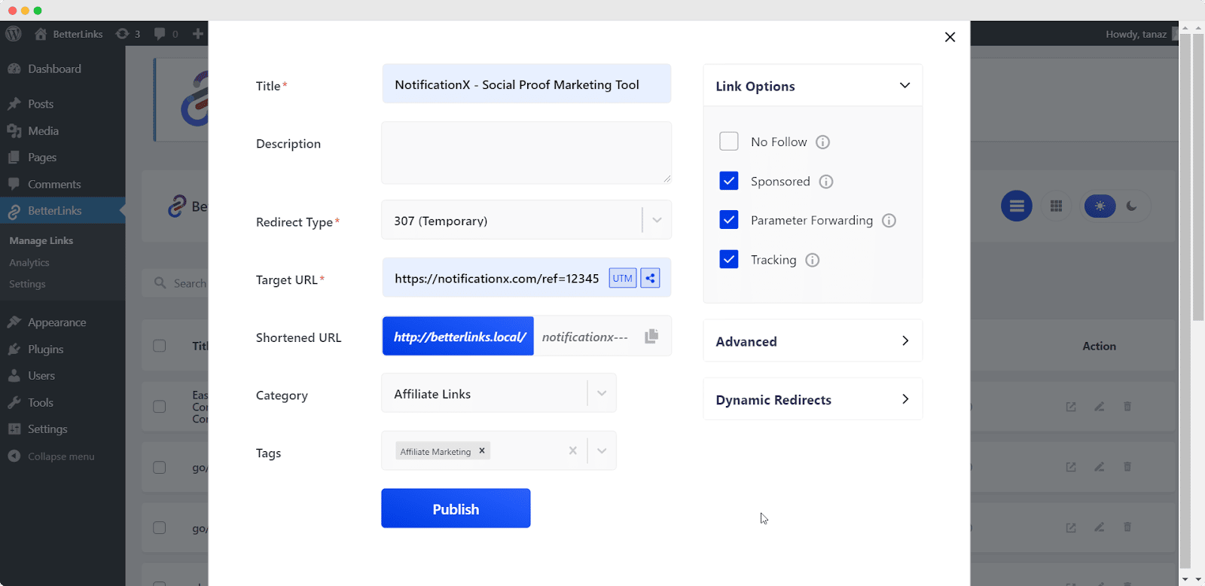Disable the Tracking checkbox
This screenshot has width=1205, height=586.
728,259
